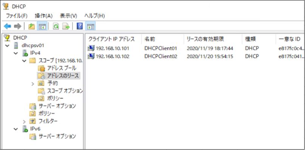This screenshot has height=150, width=305.
Task: Open the 操作(A) menu
Action: click(x=43, y=16)
